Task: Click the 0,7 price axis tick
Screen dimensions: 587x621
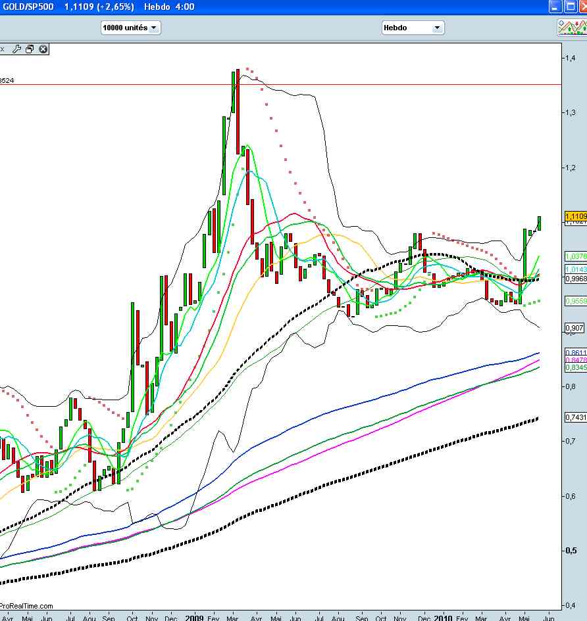Action: pos(571,441)
